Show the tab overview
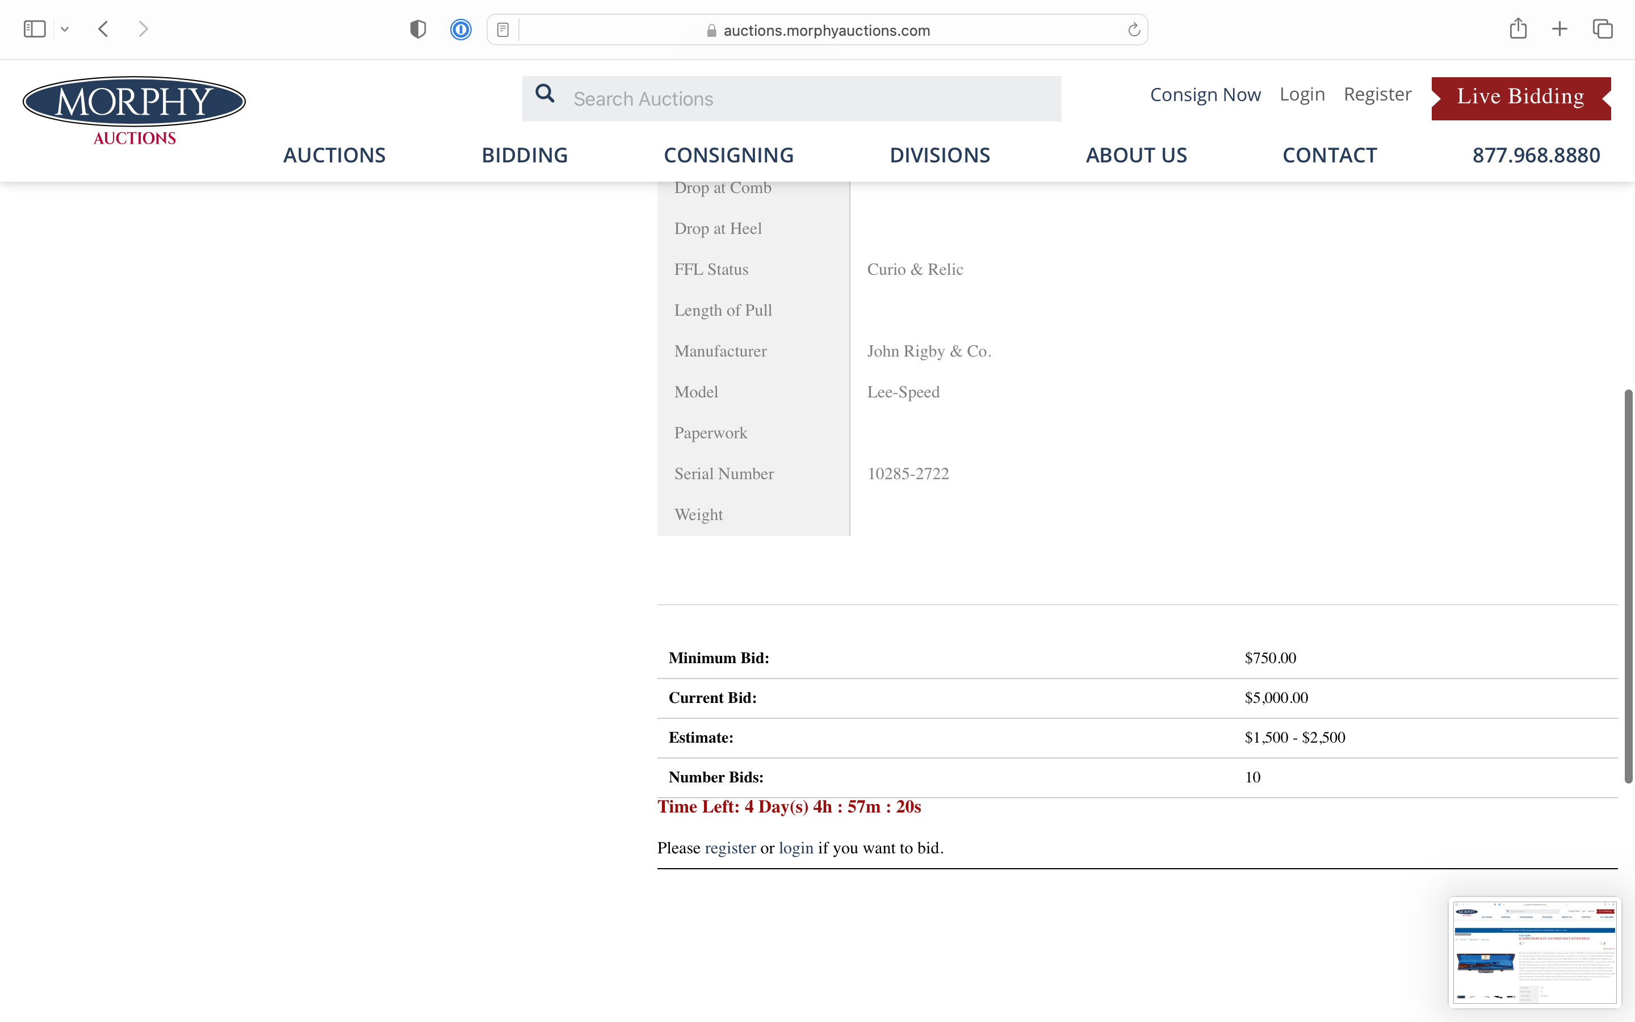The width and height of the screenshot is (1635, 1022). pos(1603,29)
